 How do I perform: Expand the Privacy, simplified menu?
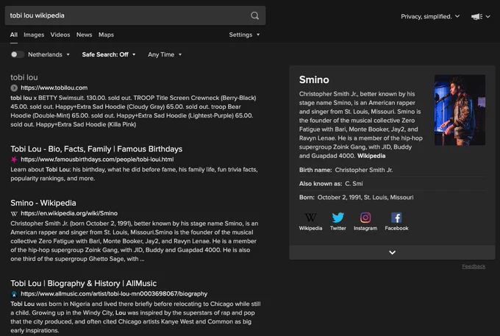coord(430,16)
